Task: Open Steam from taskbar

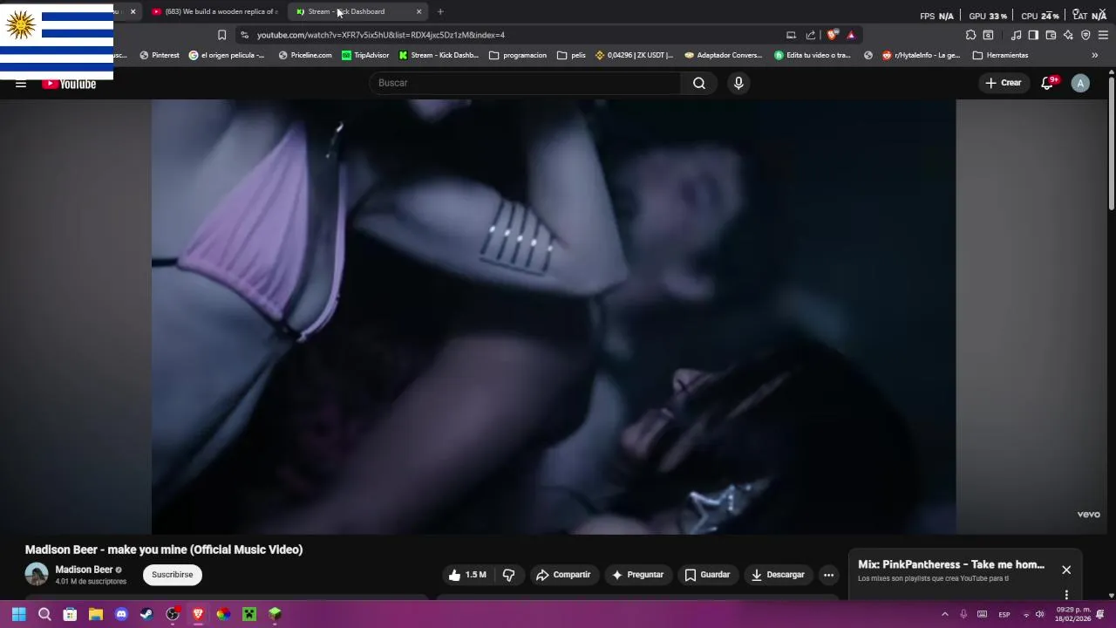Action: [x=146, y=614]
